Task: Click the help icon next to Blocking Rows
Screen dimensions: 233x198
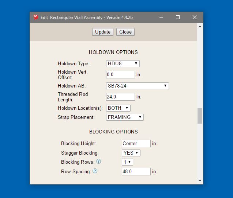Action: coord(98,162)
